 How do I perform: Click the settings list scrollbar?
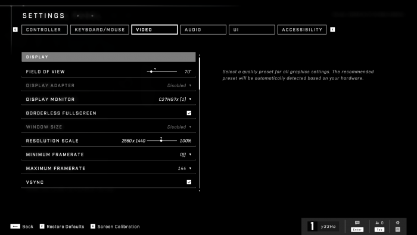[x=200, y=122]
